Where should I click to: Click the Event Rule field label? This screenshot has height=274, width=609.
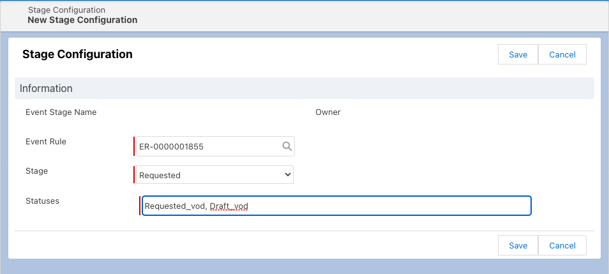pos(45,142)
